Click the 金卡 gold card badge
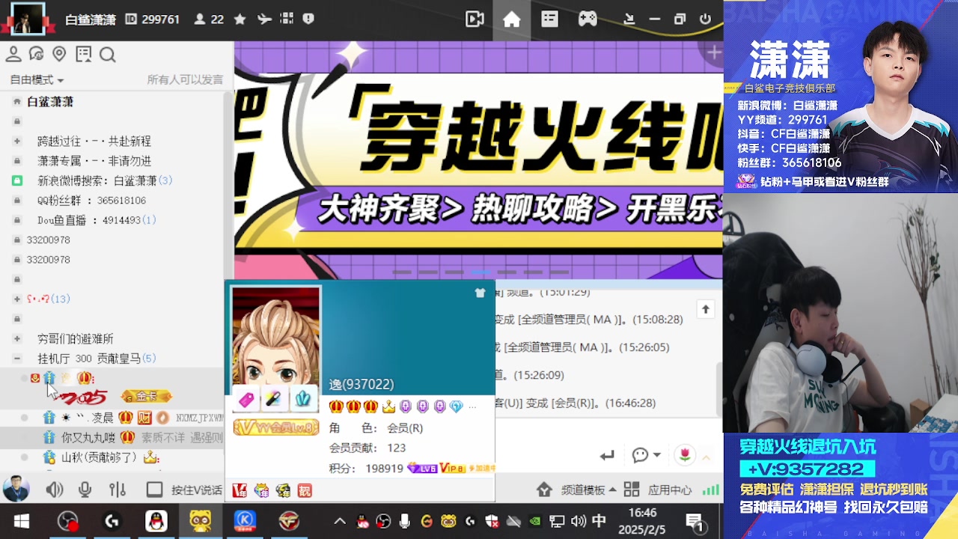This screenshot has width=958, height=539. coord(147,396)
